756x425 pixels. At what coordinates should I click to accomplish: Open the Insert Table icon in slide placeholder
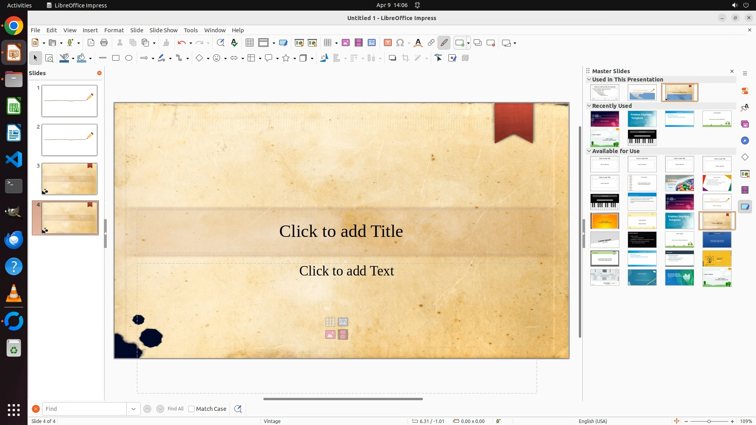[x=330, y=322]
